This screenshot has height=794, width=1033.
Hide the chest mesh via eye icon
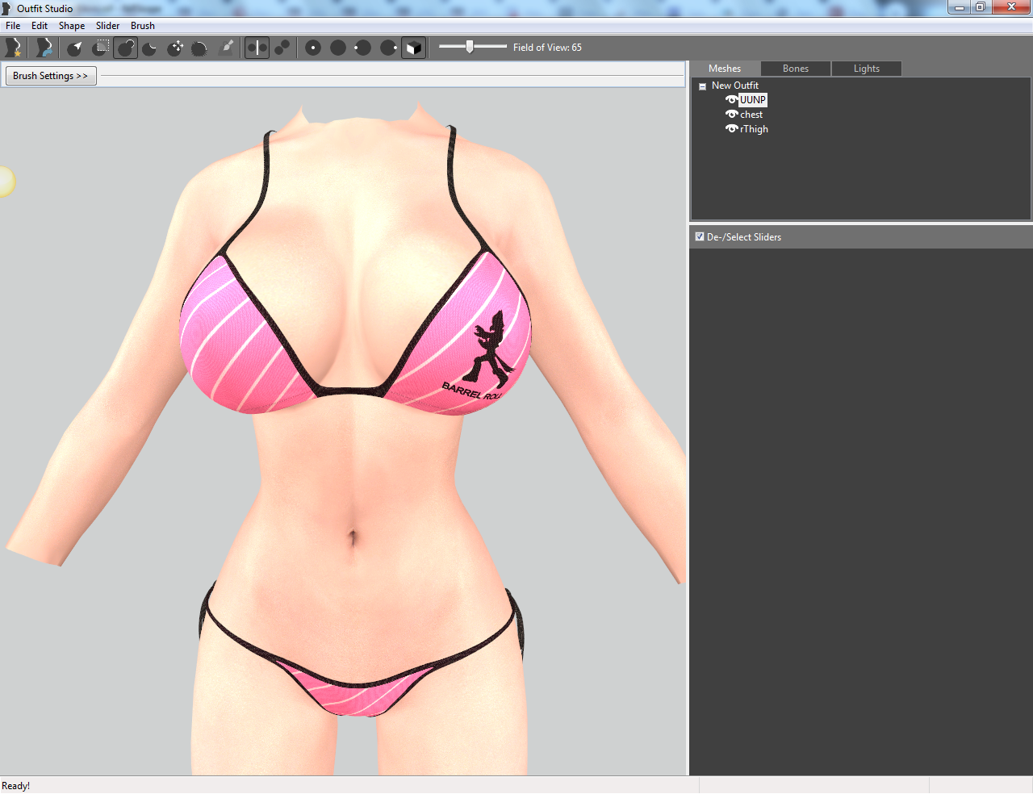(x=731, y=115)
